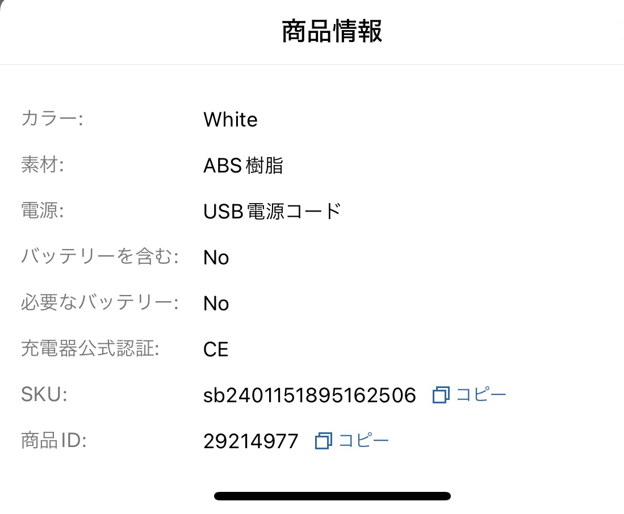Image resolution: width=624 pixels, height=514 pixels.
Task: Tap the CE certification value
Action: 216,349
